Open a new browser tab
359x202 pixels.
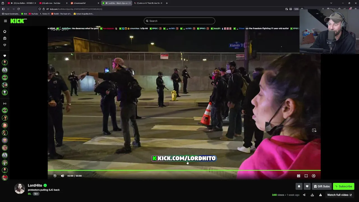coord(167,3)
